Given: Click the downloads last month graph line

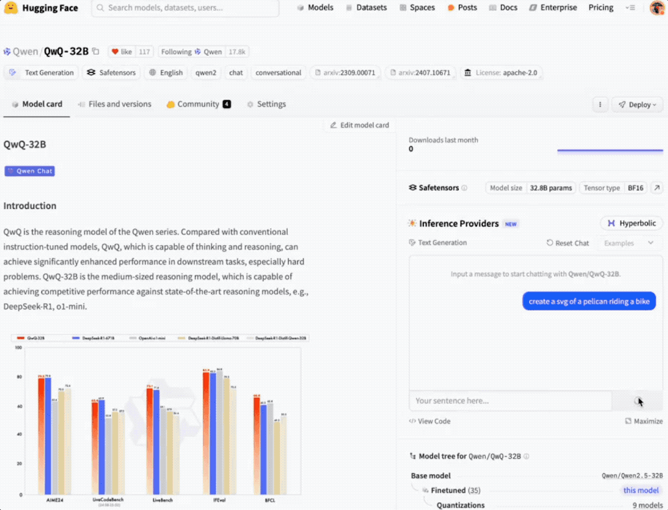Looking at the screenshot, I should tap(610, 150).
